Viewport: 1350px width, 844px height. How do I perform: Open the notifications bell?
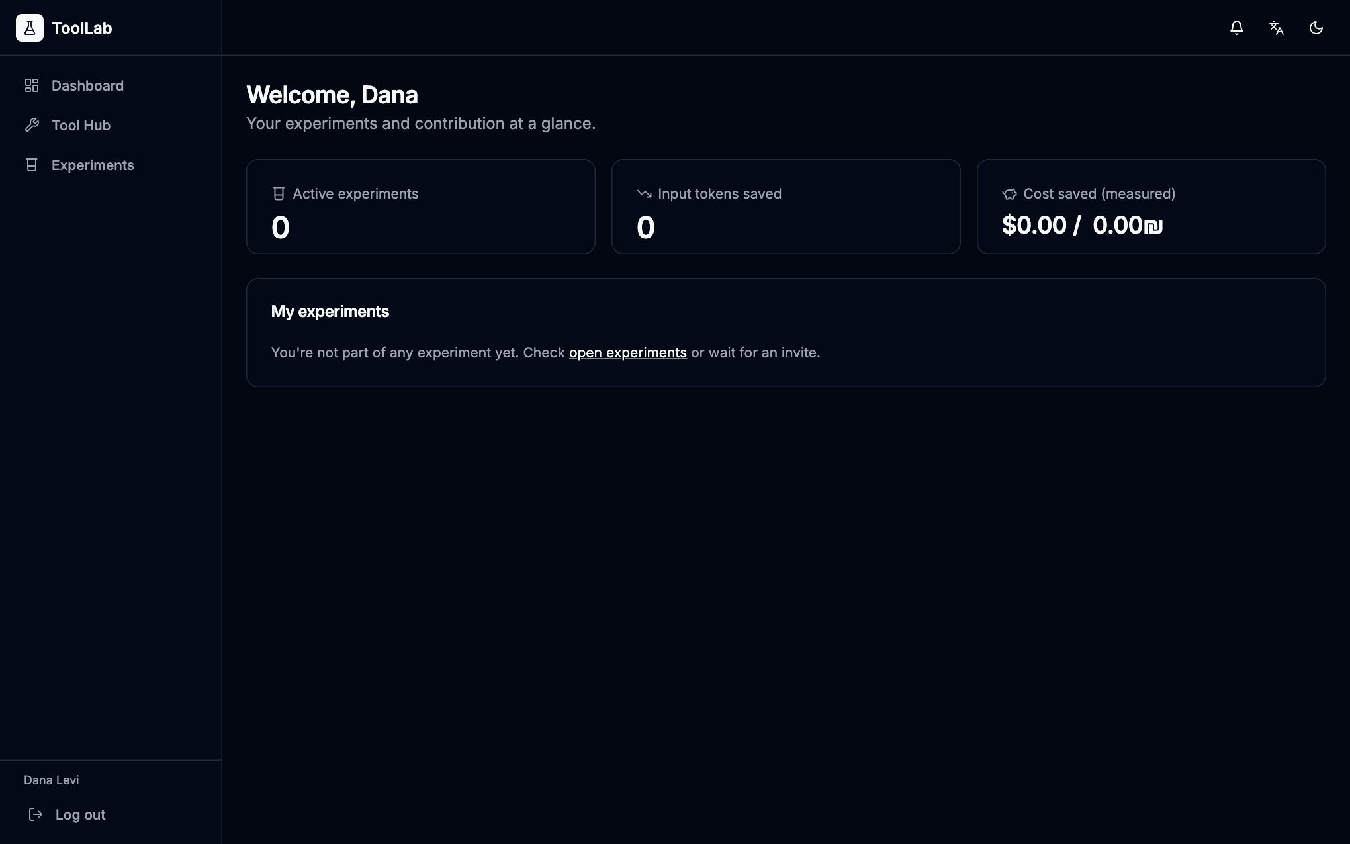1236,28
